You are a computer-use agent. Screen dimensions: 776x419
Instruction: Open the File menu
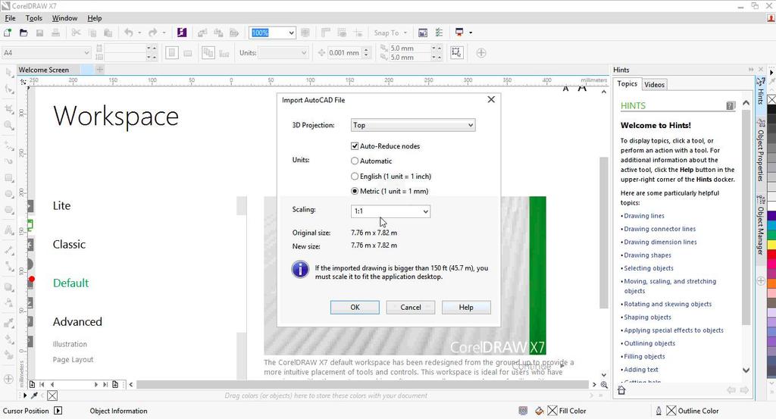(x=10, y=18)
